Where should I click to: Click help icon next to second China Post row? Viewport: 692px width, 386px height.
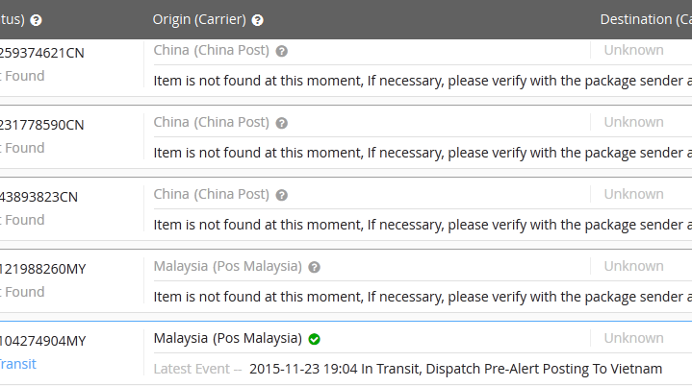point(282,123)
